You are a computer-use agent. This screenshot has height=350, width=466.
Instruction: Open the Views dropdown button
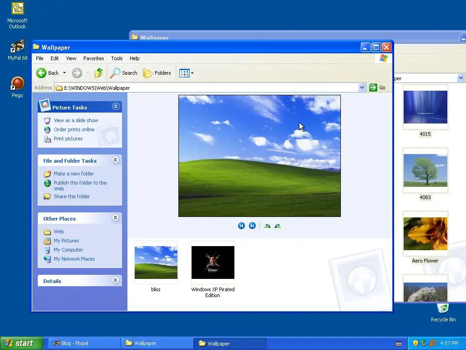coord(186,73)
